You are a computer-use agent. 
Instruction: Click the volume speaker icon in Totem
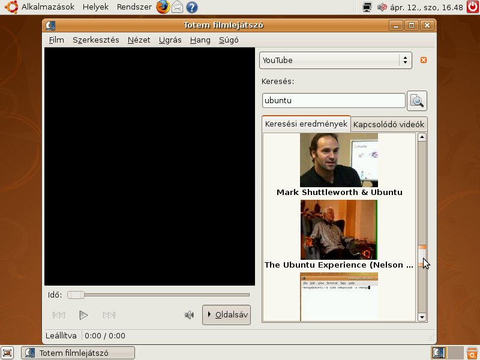point(189,314)
